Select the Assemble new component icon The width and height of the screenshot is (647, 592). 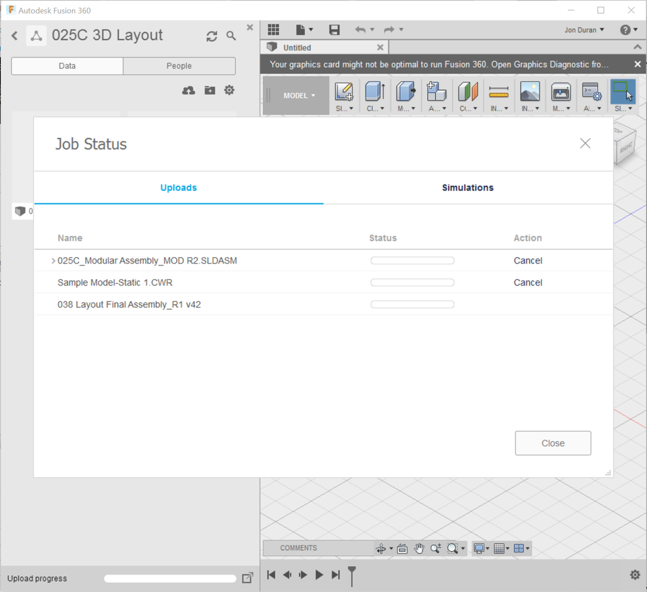coord(437,91)
